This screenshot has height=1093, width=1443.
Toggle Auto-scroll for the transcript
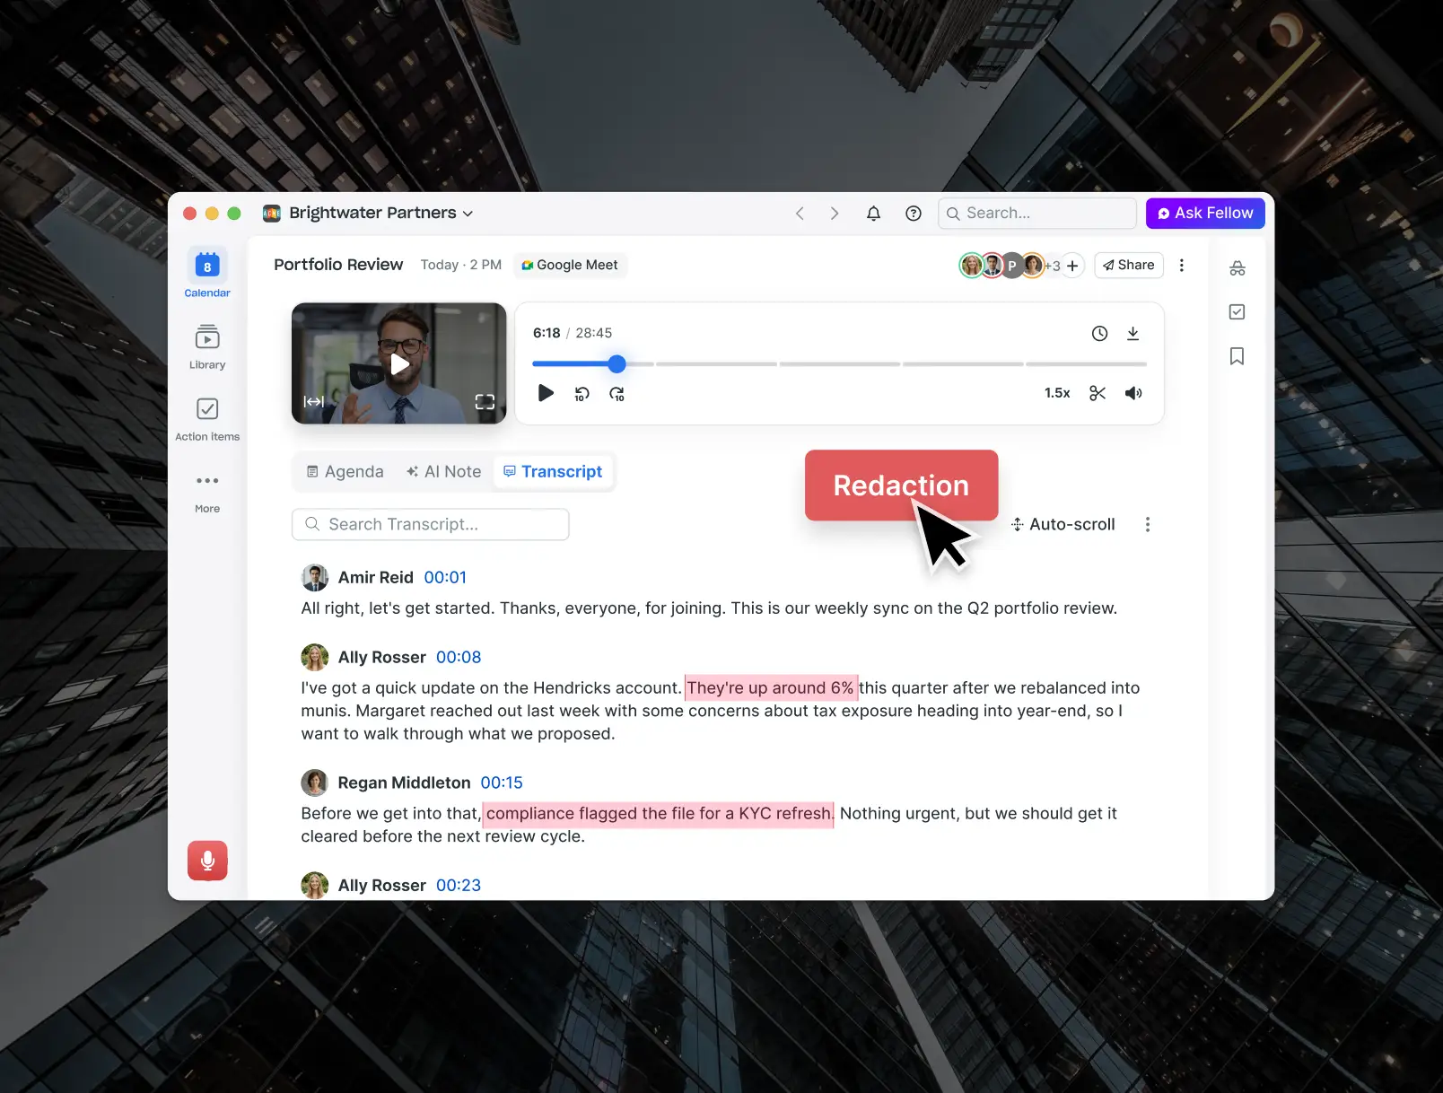click(x=1063, y=525)
